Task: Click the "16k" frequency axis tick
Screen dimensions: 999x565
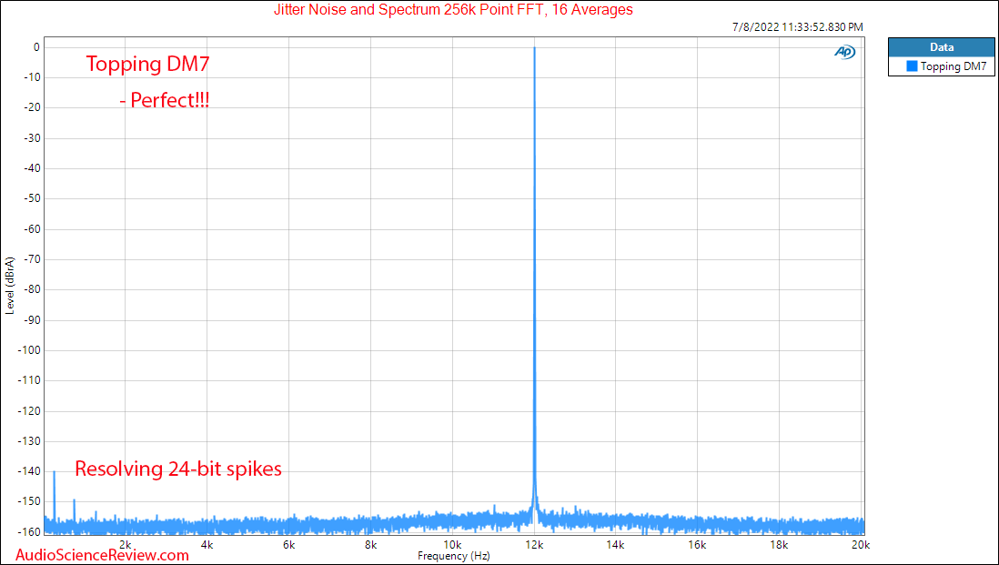Action: pyautogui.click(x=697, y=545)
